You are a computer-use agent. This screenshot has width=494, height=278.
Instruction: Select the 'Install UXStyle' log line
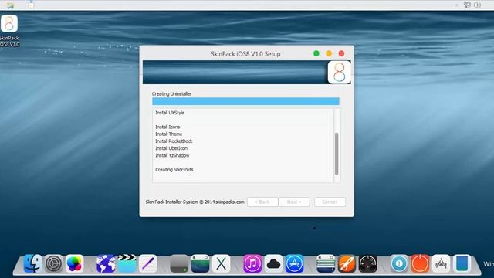pos(170,113)
